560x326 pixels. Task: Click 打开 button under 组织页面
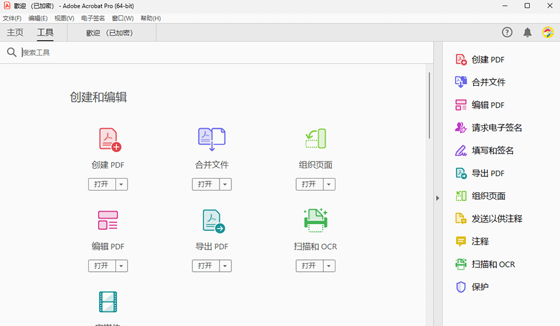(x=309, y=184)
